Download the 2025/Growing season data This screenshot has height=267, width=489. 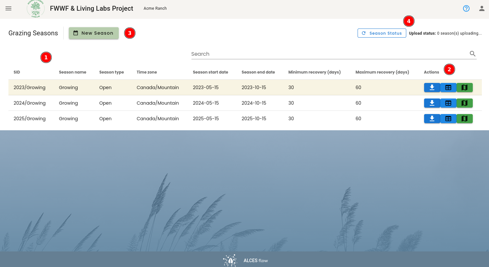432,119
